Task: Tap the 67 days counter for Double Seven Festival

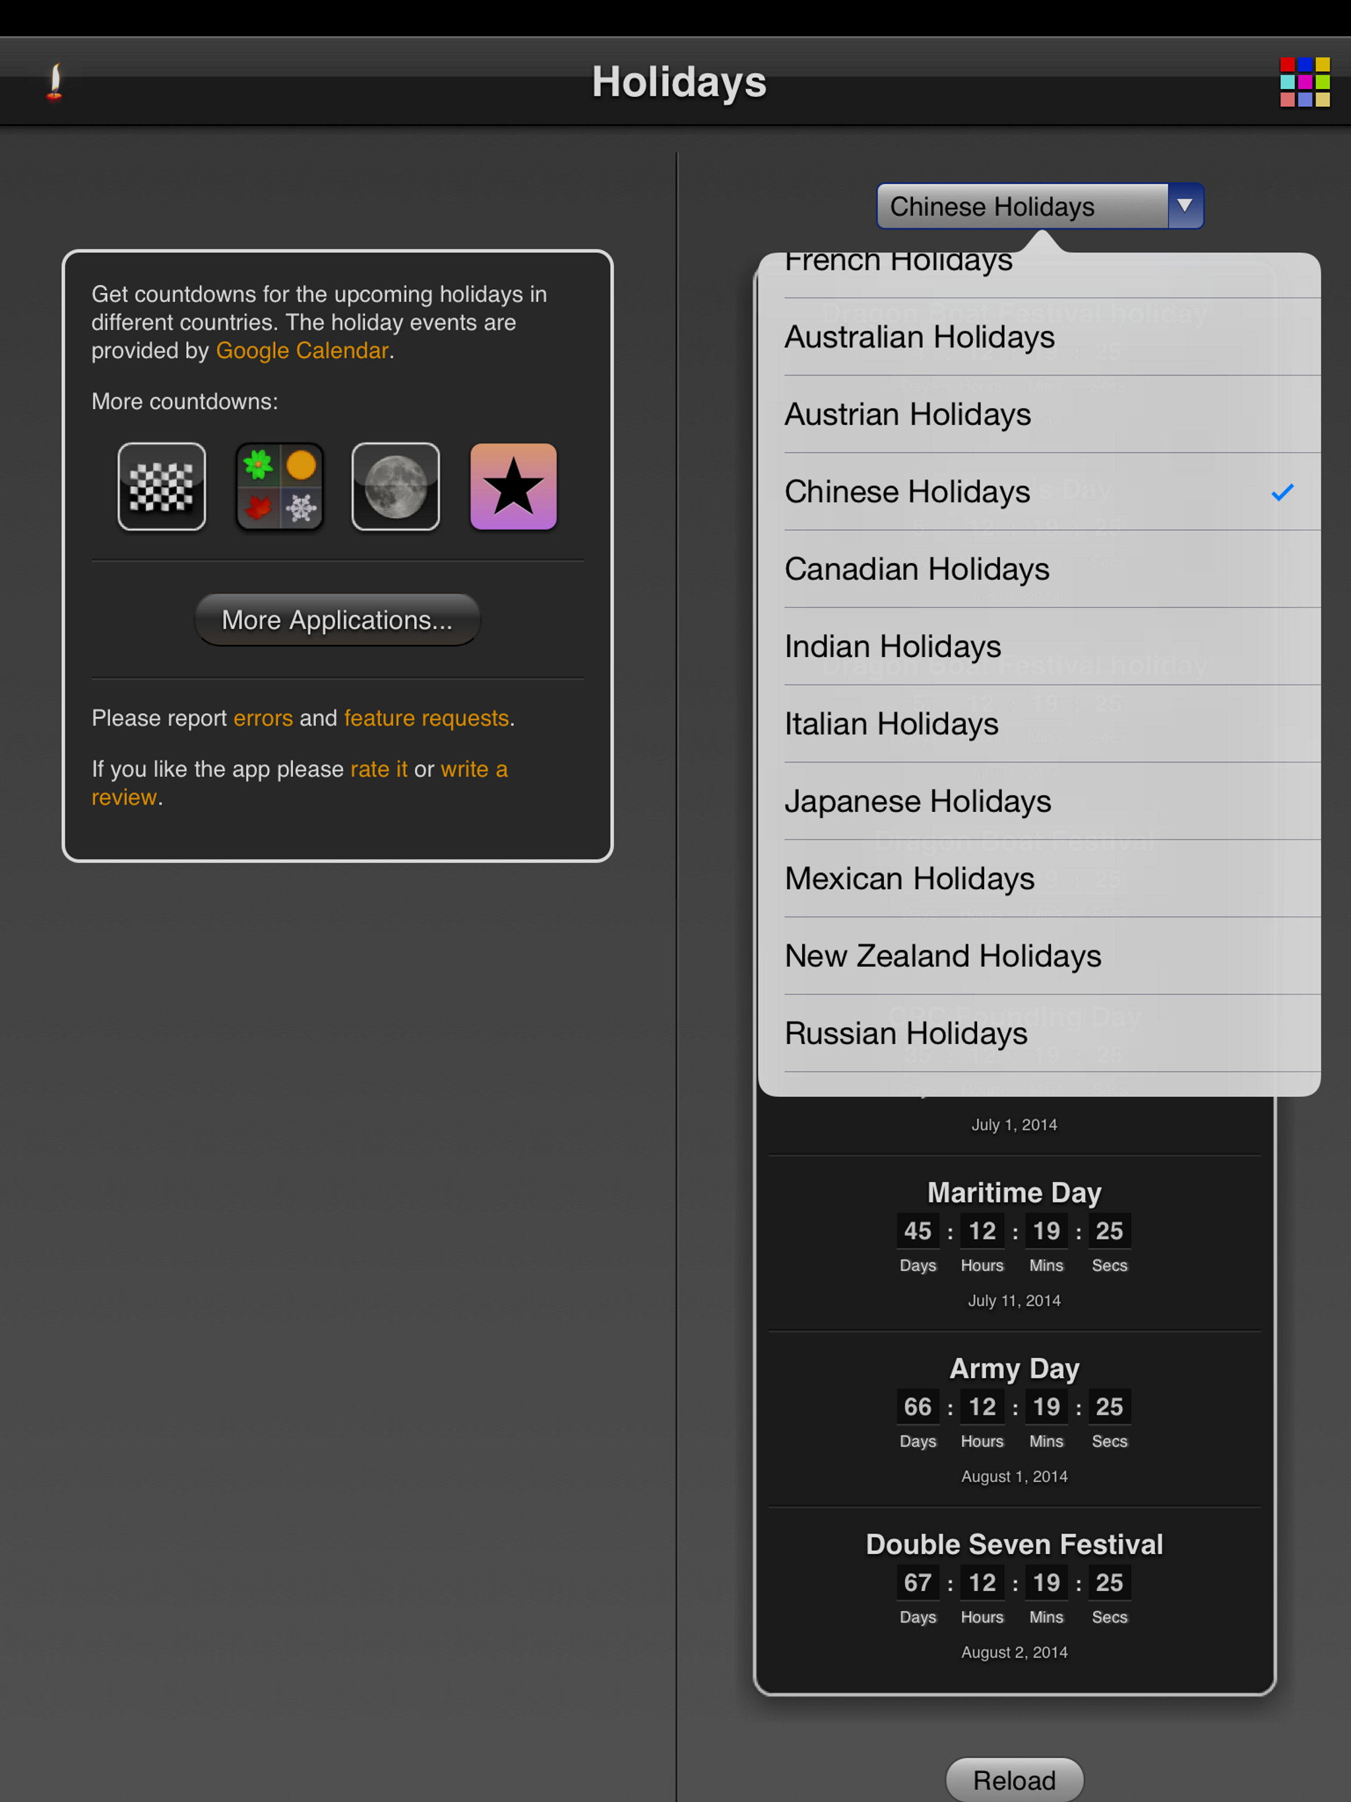Action: pos(918,1583)
